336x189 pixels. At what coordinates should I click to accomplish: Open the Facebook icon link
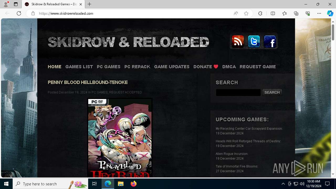[x=270, y=41]
